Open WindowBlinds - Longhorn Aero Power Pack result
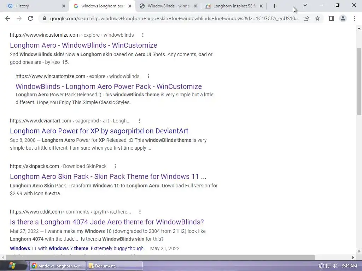 [109, 86]
